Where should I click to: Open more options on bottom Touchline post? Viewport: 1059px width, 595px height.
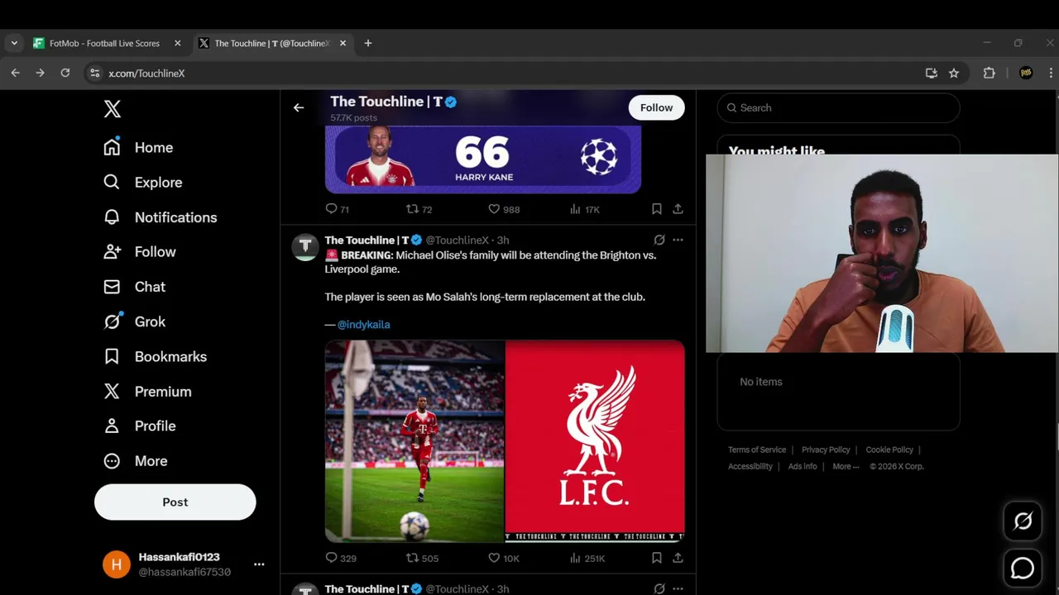tap(678, 588)
